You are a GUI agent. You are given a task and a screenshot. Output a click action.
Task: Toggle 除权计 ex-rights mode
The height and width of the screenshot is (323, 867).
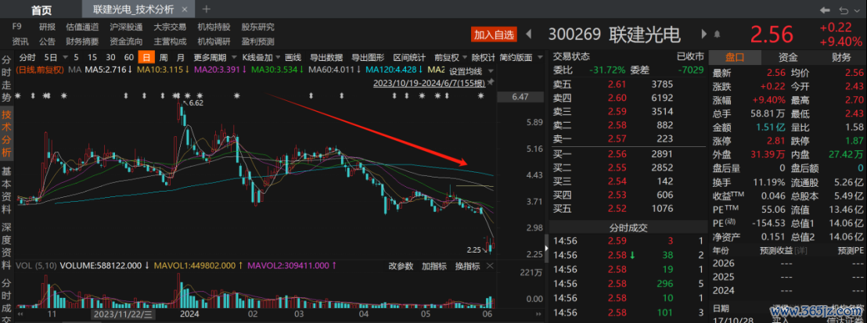pyautogui.click(x=482, y=58)
